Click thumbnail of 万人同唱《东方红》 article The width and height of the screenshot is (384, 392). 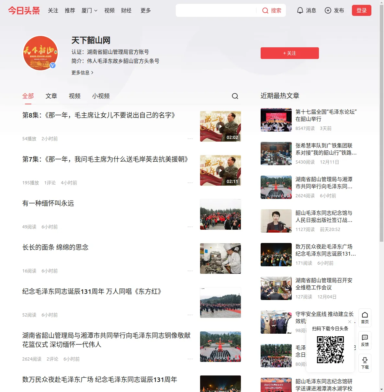pos(220,303)
